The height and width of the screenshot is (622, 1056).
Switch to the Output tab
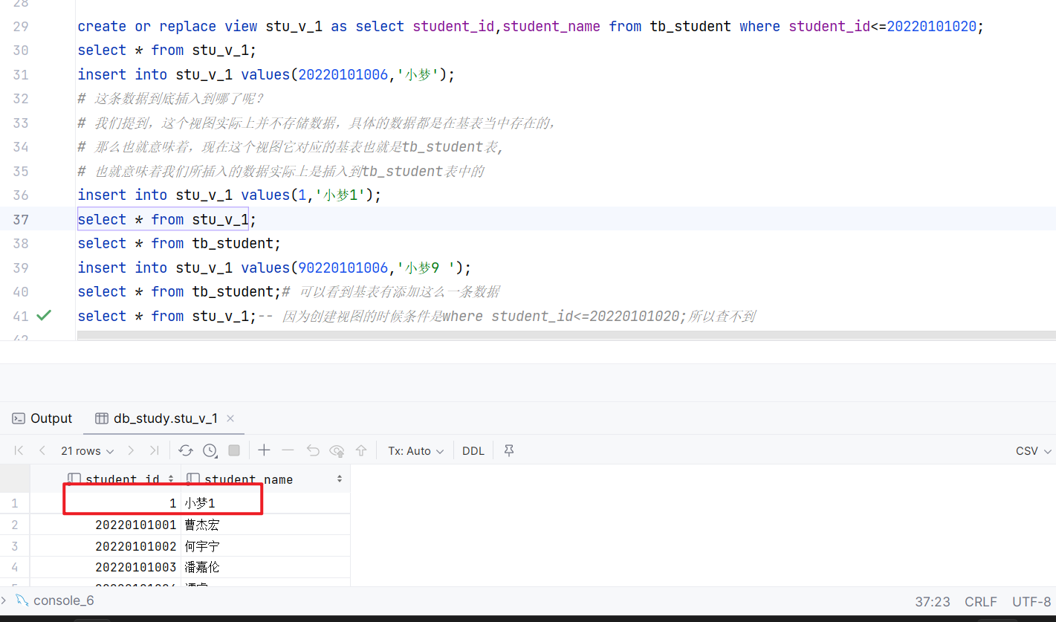[x=42, y=418]
